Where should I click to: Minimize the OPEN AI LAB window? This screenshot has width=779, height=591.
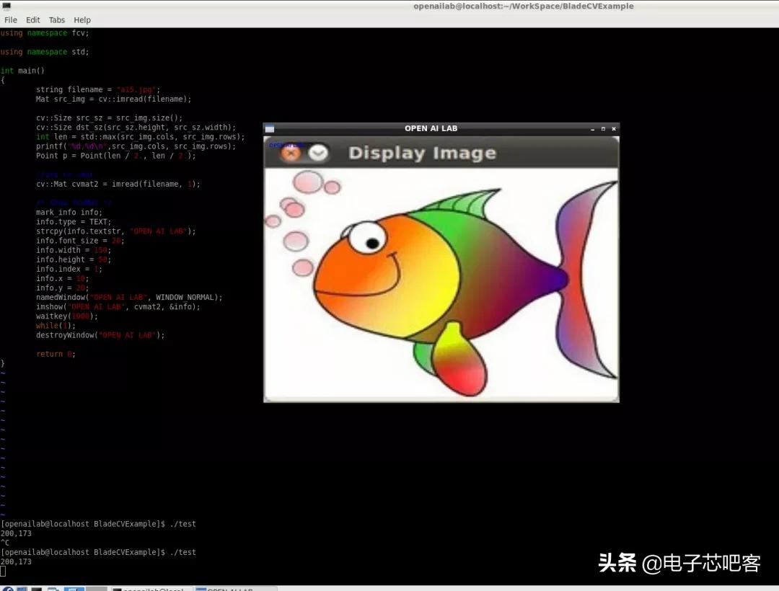pyautogui.click(x=593, y=129)
